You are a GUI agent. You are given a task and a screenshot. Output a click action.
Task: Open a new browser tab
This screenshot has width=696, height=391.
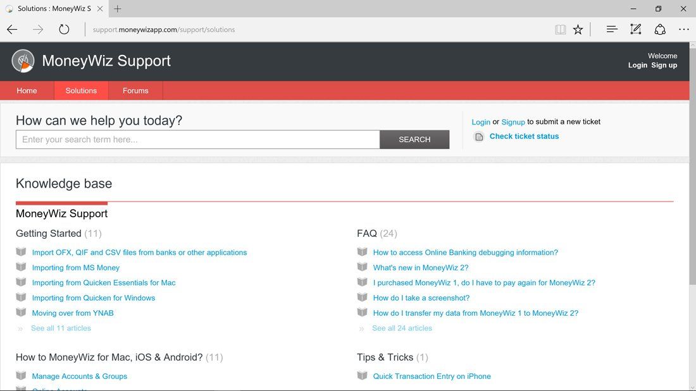coord(118,9)
